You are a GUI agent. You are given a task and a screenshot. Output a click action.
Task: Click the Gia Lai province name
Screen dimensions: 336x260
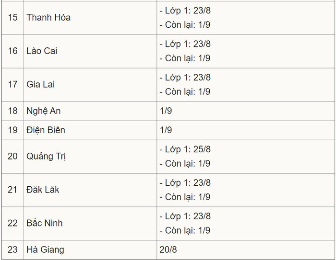(41, 84)
